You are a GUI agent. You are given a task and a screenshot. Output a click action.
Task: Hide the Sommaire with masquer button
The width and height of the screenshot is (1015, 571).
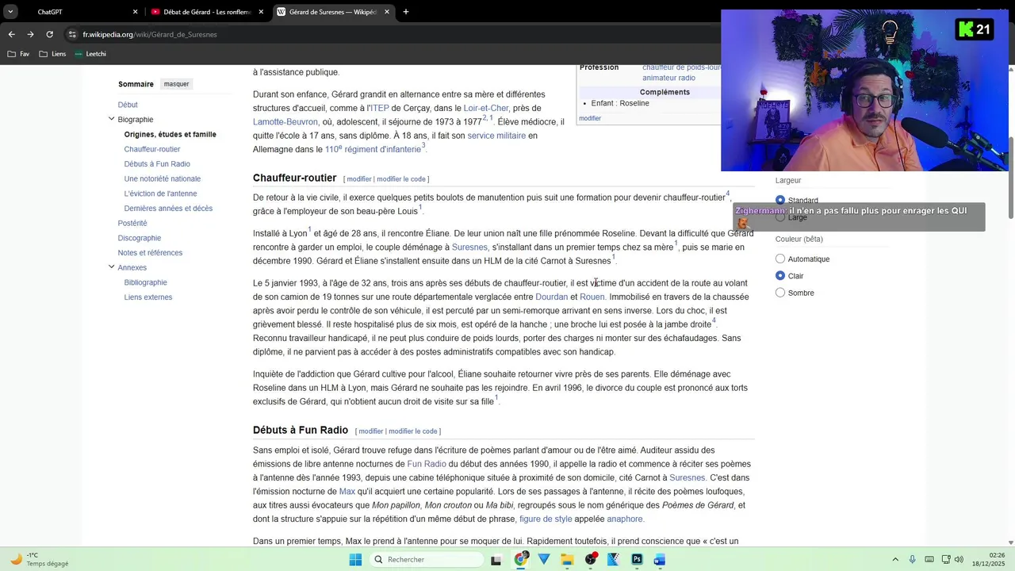pyautogui.click(x=176, y=84)
